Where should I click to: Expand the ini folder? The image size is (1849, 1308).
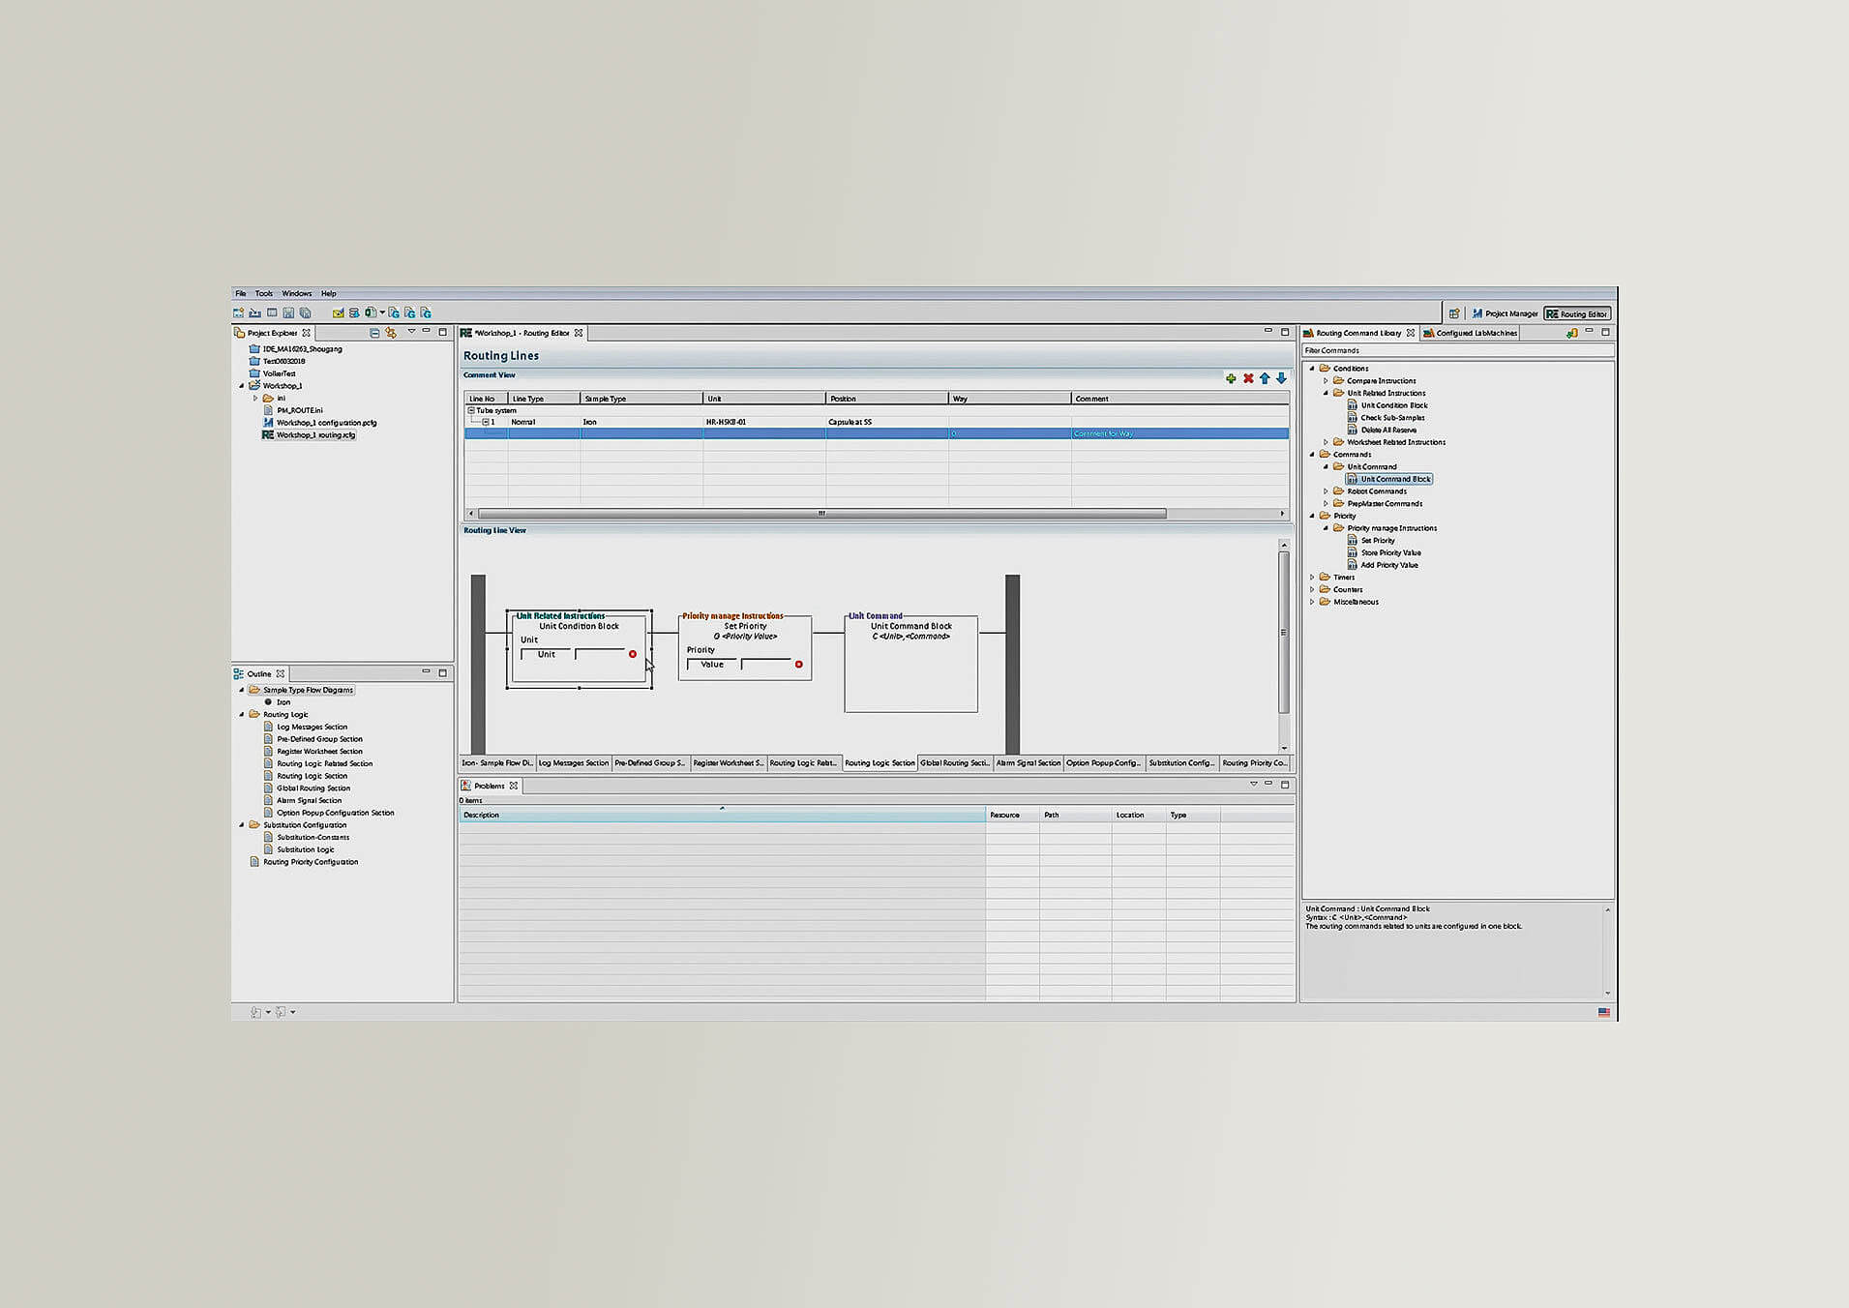click(255, 398)
